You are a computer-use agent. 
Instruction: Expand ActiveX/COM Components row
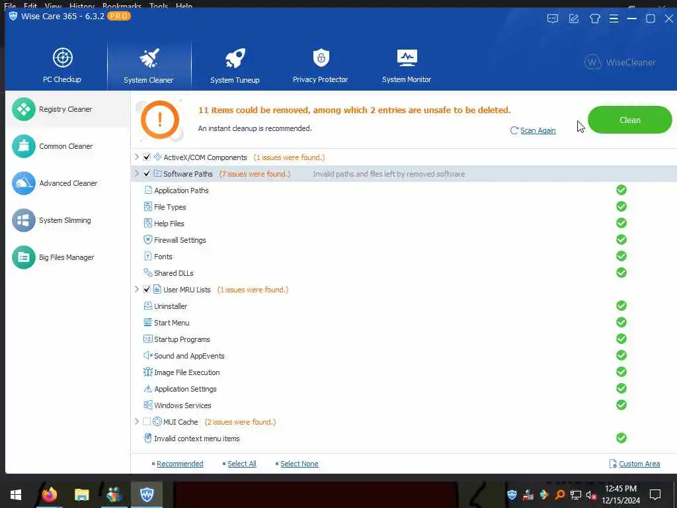tap(137, 157)
